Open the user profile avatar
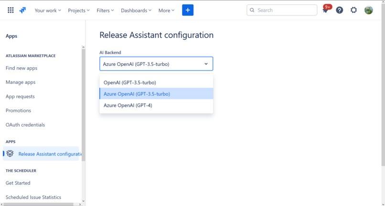Viewport: 385px width, 206px height. coord(368,10)
